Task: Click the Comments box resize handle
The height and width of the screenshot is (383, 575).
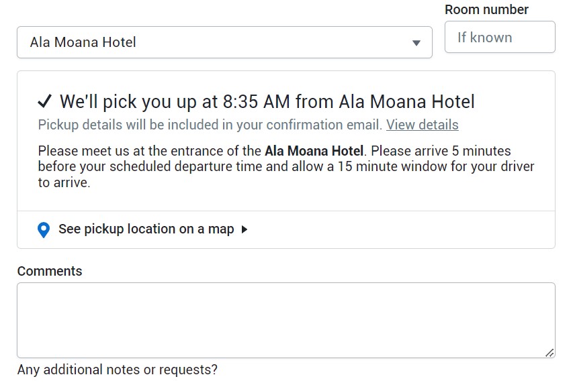Action: click(549, 352)
